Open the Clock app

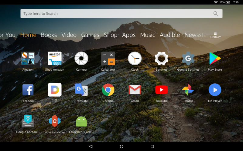point(135,59)
